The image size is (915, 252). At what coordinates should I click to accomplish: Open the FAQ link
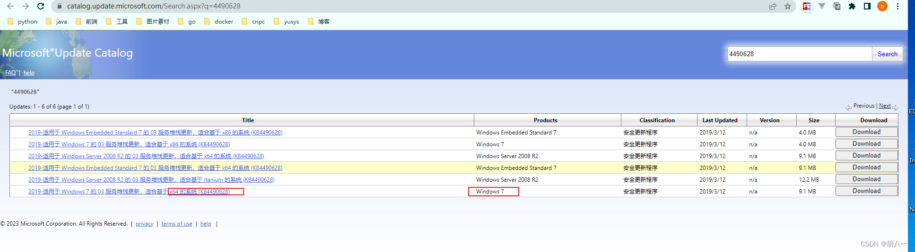point(10,73)
